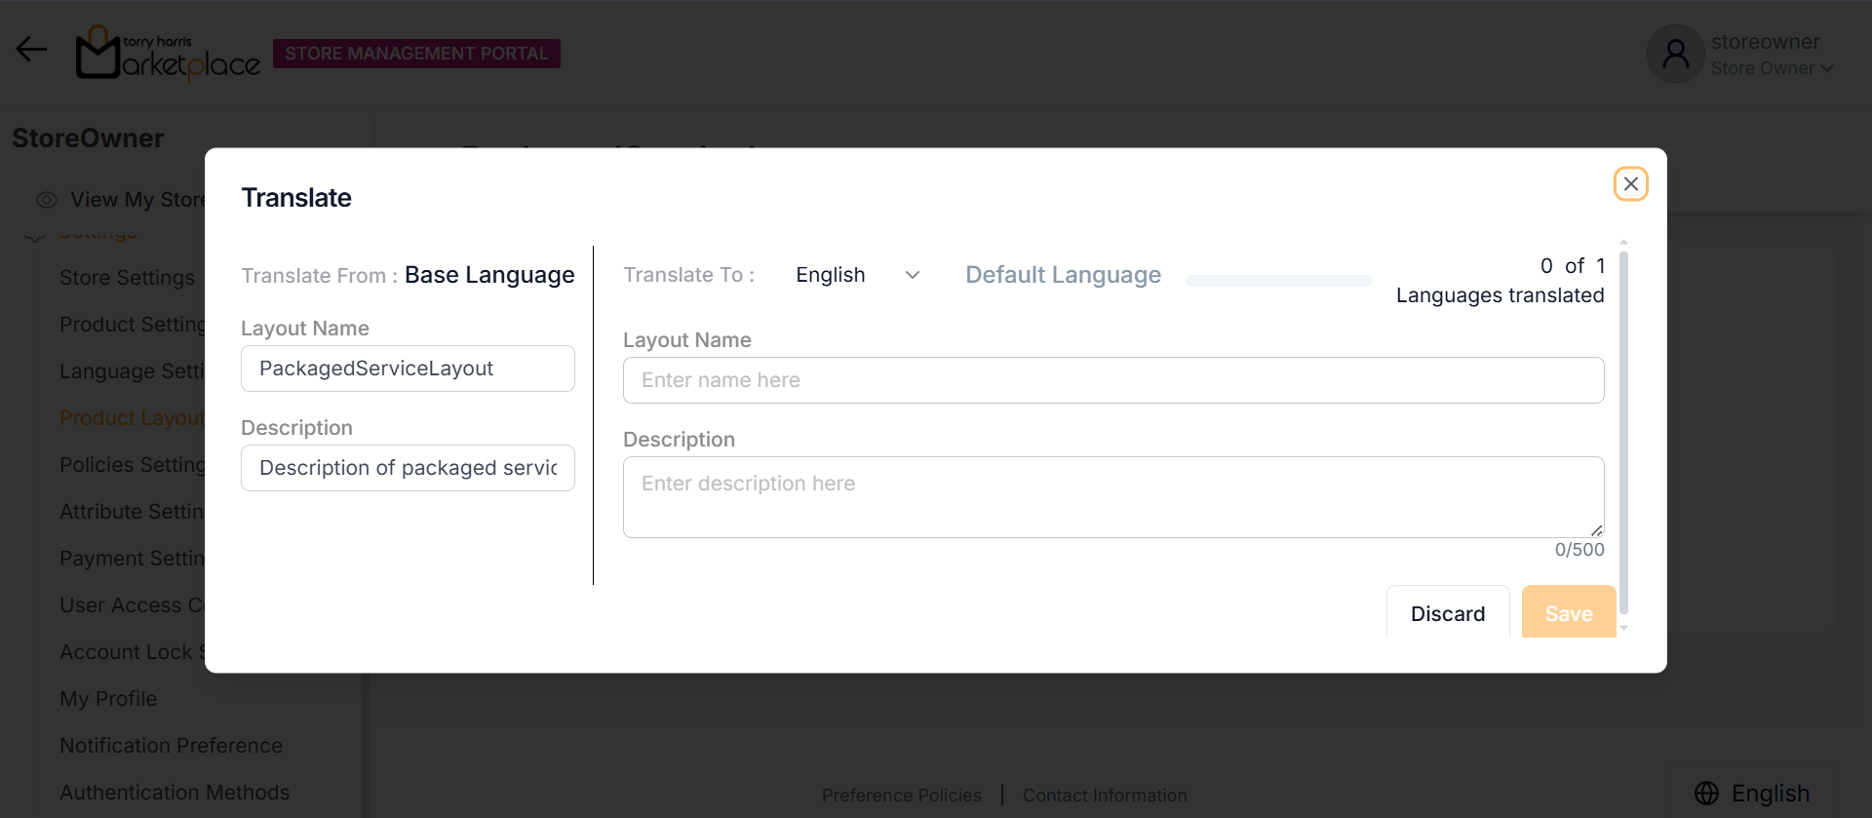Click the base language Description field
Screen dimensions: 1872x818
tap(408, 468)
